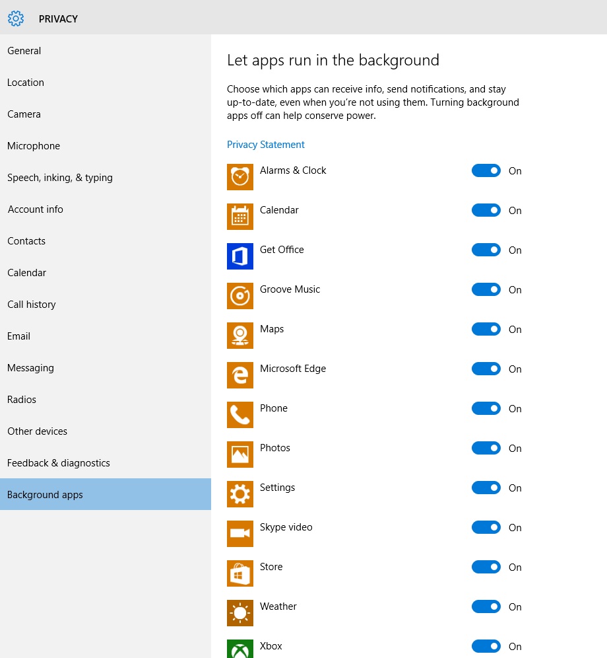Switch off Photos background toggle
The width and height of the screenshot is (607, 658).
click(x=486, y=448)
